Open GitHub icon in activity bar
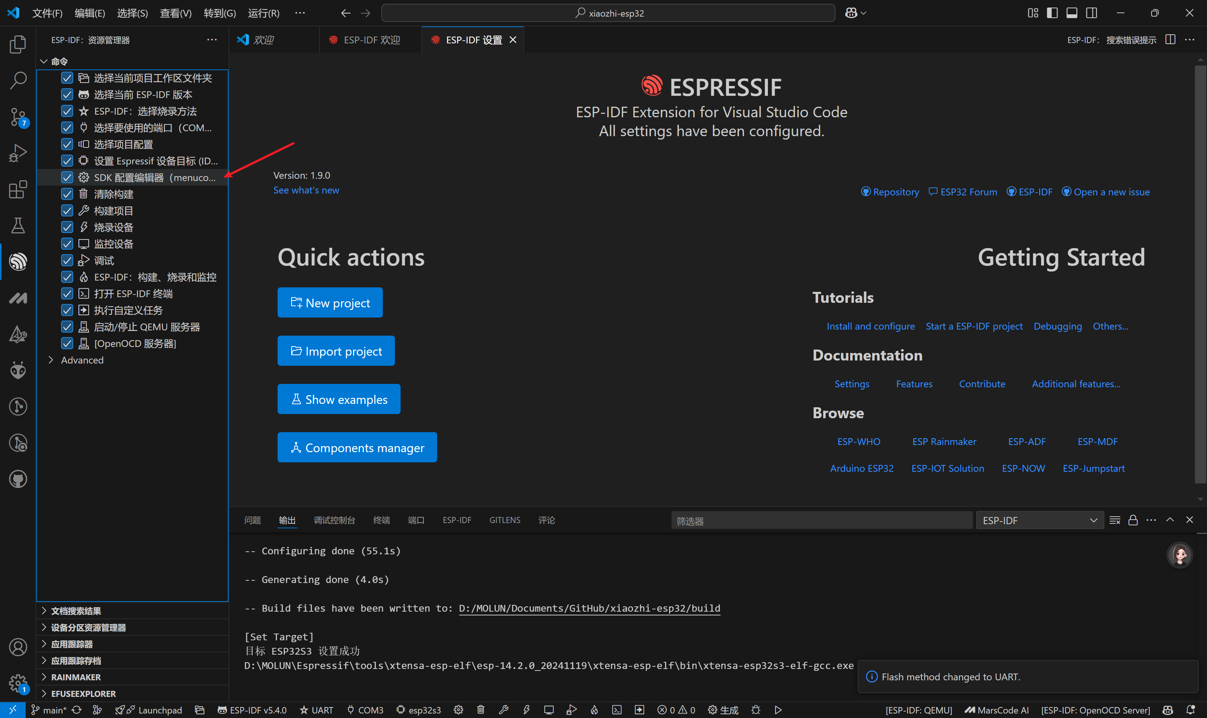The image size is (1207, 718). coord(18,479)
